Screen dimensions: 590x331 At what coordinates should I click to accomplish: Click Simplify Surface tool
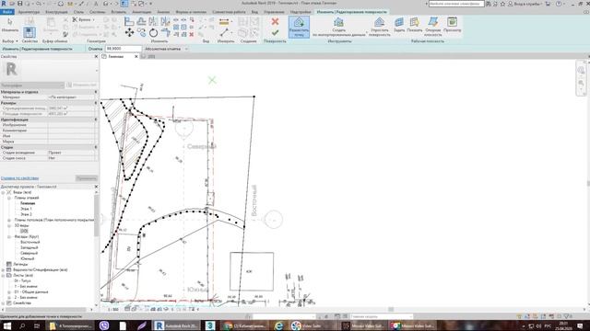[379, 27]
